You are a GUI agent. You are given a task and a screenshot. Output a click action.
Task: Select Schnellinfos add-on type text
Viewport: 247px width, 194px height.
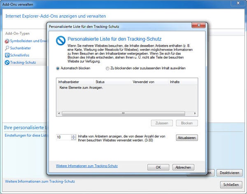pyautogui.click(x=20, y=55)
